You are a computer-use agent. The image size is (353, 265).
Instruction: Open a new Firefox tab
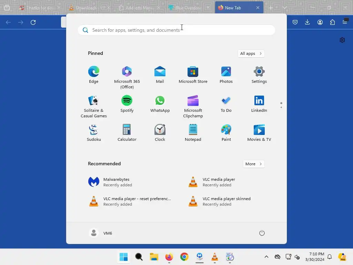coord(271,8)
